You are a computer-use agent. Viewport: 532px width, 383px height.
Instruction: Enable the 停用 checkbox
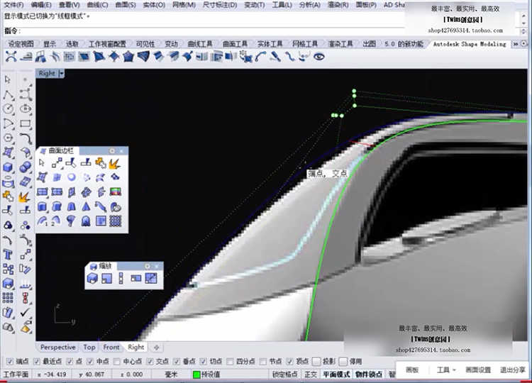point(343,362)
